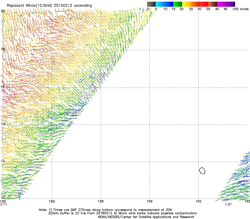This screenshot has width=250, height=219.
Task: Select the brown 35-40 knots legend segment
Action: [x=213, y=4]
